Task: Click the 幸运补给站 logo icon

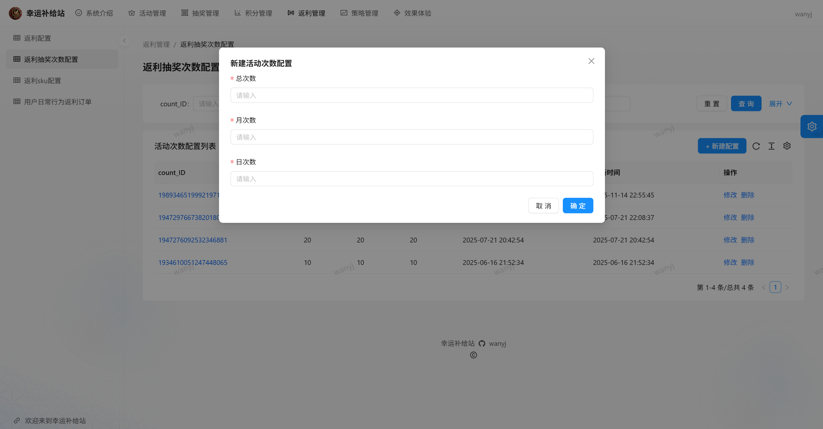Action: click(x=15, y=13)
